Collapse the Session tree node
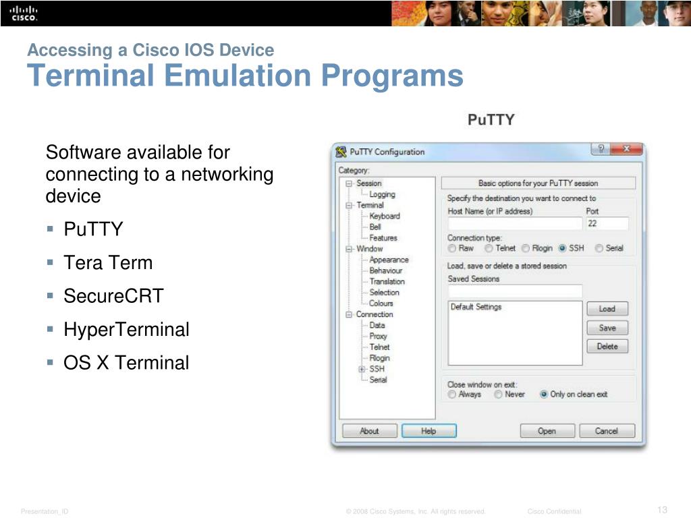The image size is (691, 518). coord(349,183)
